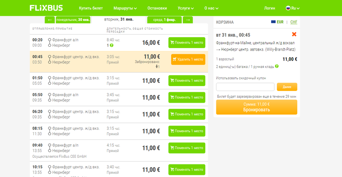Select EUR currency option
Image resolution: width=342 pixels, height=177 pixels.
(277, 22)
